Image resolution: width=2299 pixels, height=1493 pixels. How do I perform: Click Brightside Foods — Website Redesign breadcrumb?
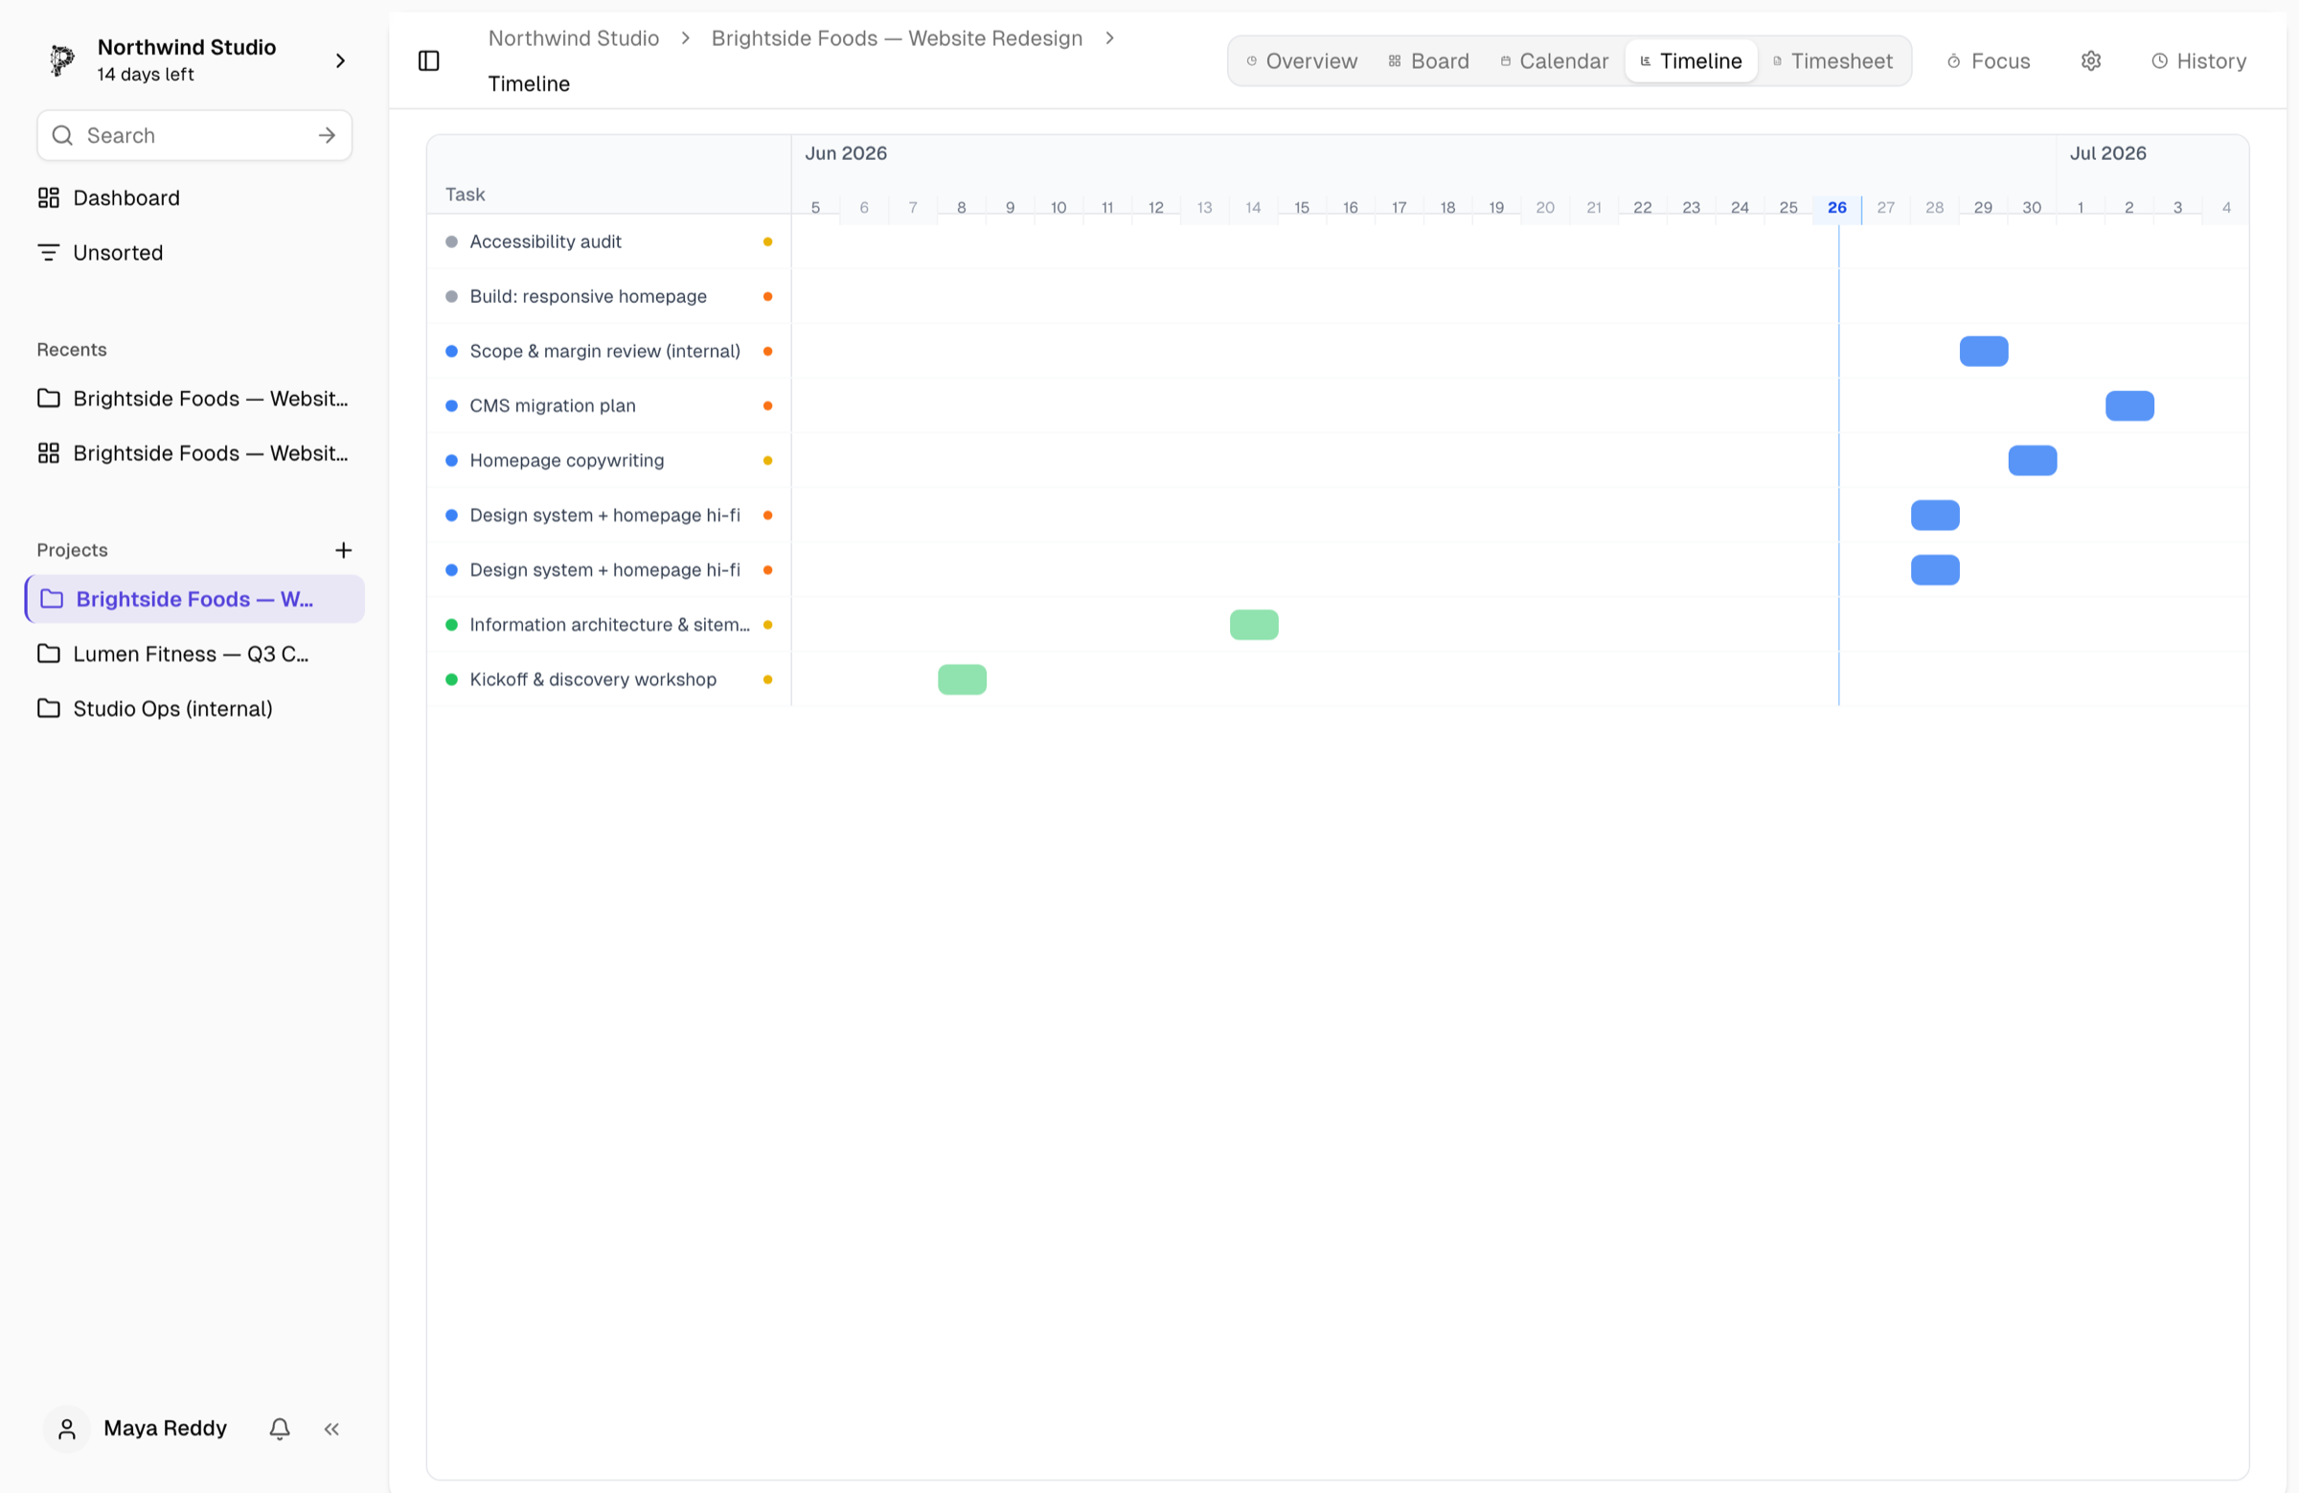tap(897, 37)
